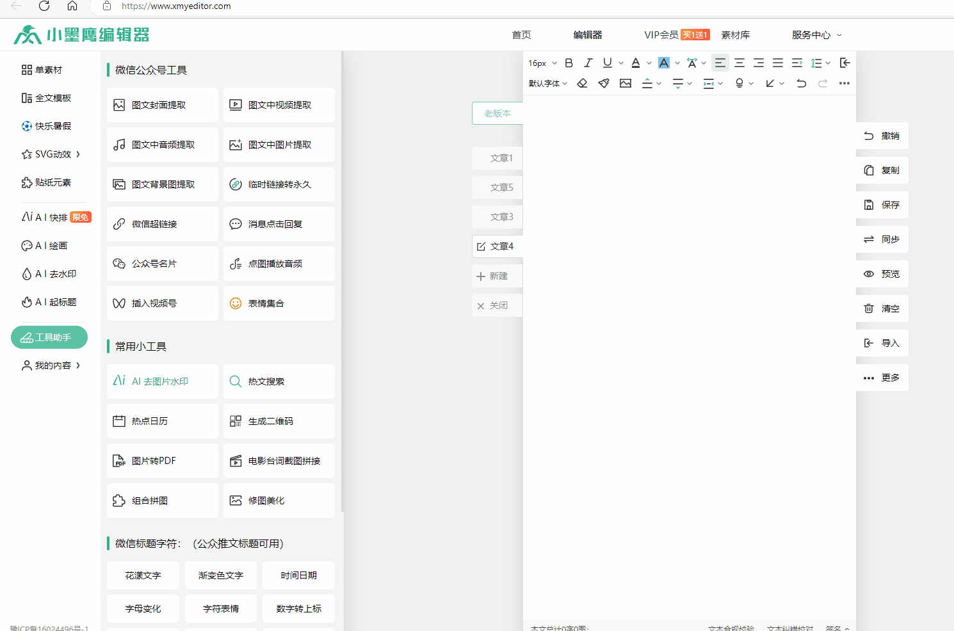Viewport: 954px width, 631px height.
Task: Open the 图片转PDF tool
Action: tap(163, 461)
